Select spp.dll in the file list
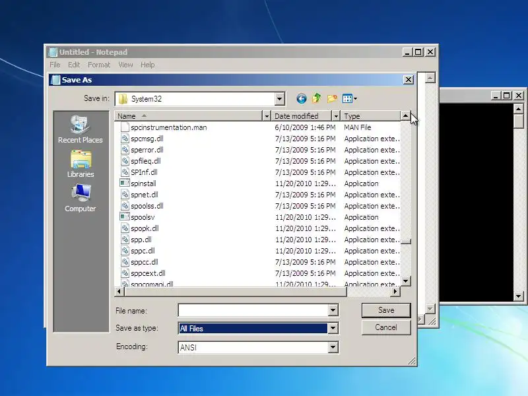This screenshot has height=396, width=528. pyautogui.click(x=141, y=240)
